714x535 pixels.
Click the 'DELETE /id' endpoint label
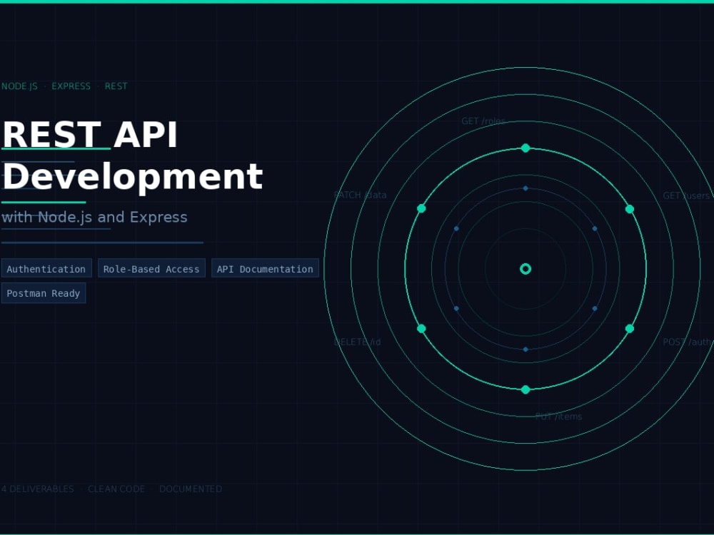pos(358,342)
